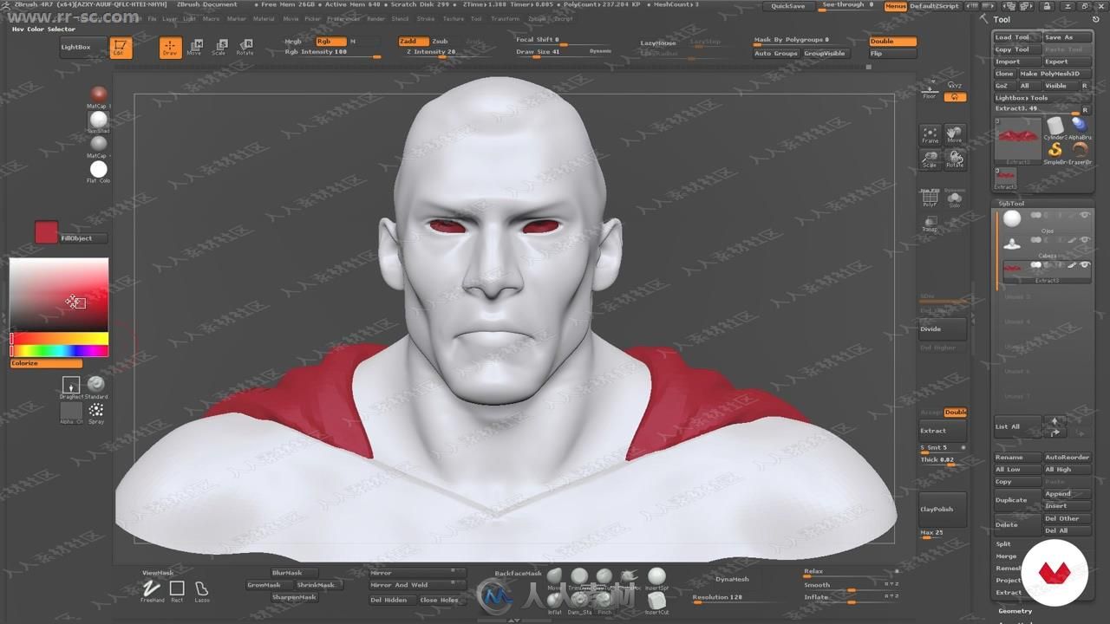Expand the Split subtool section

(x=1003, y=544)
